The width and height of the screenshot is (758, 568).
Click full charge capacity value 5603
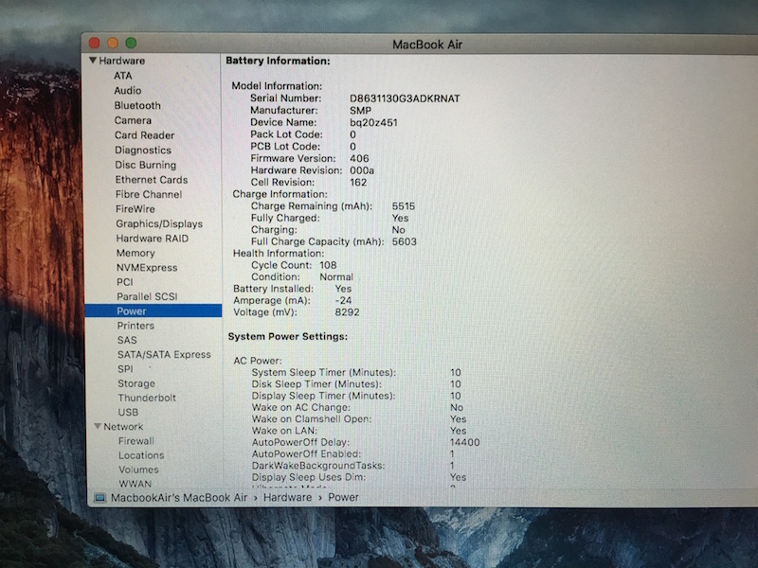click(x=405, y=241)
